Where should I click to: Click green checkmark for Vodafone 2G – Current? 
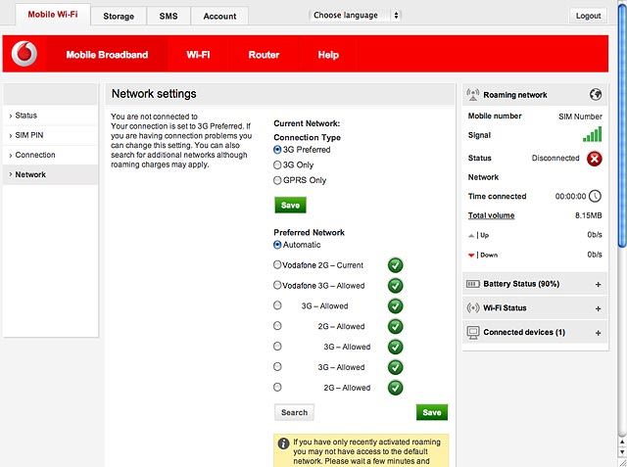pos(395,265)
